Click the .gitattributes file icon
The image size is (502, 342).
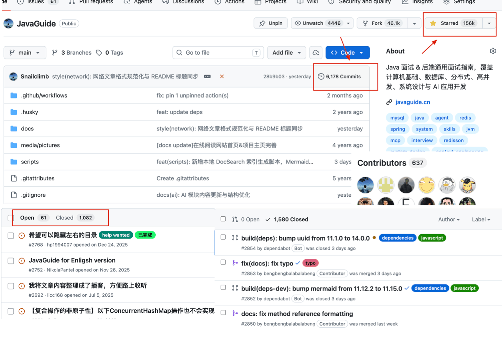coord(14,178)
